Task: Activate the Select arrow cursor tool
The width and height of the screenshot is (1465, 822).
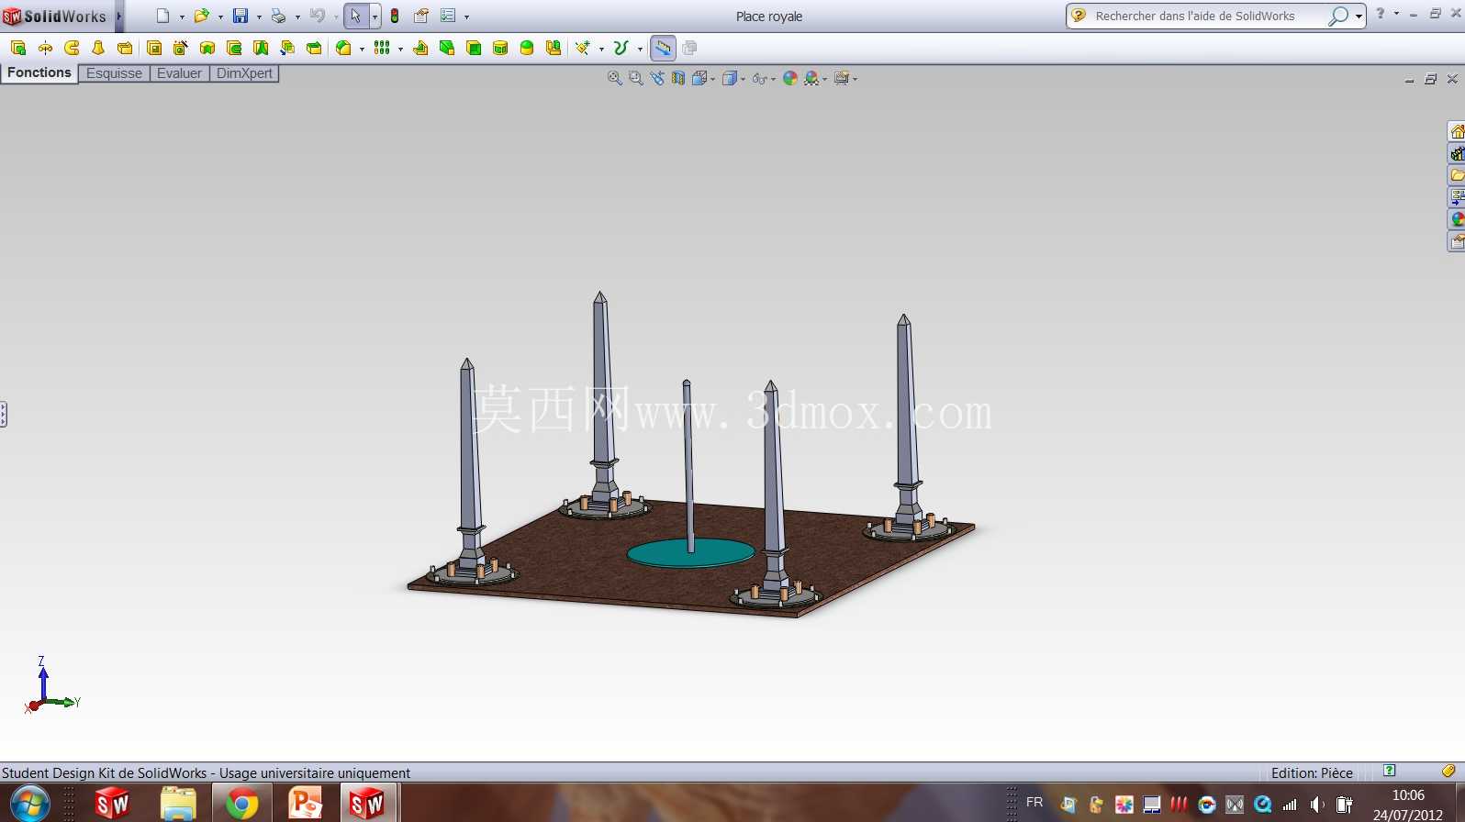Action: [356, 16]
